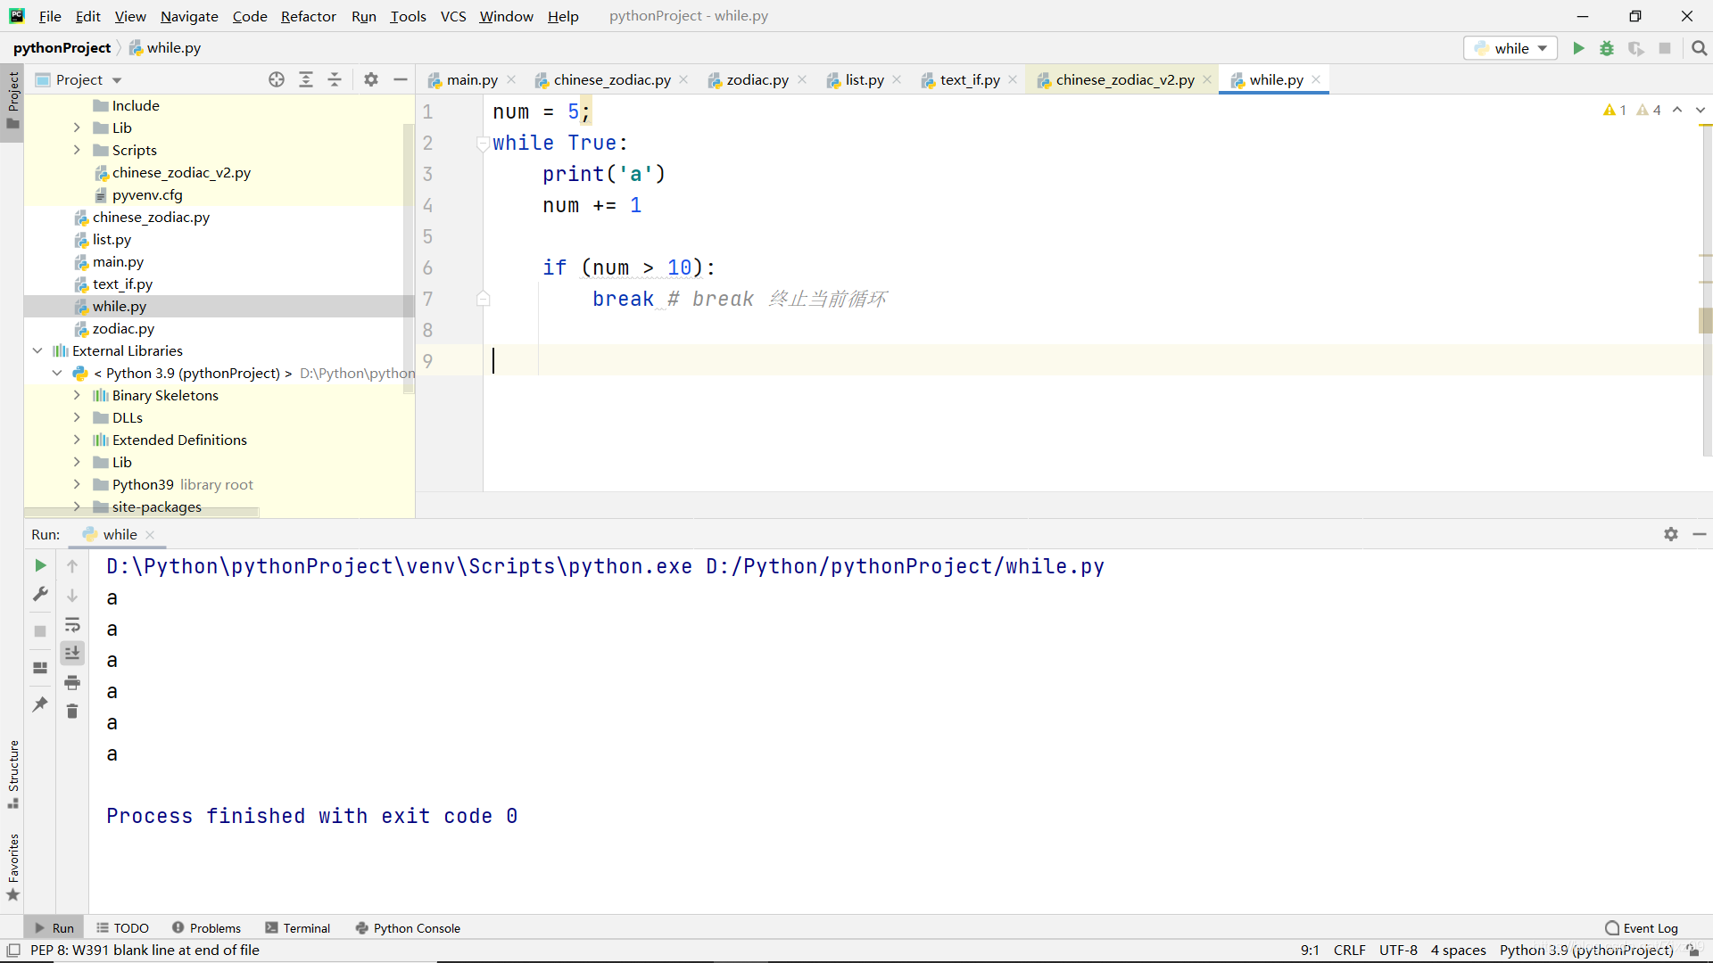This screenshot has height=963, width=1713.
Task: Click input field at line 9
Action: point(495,361)
